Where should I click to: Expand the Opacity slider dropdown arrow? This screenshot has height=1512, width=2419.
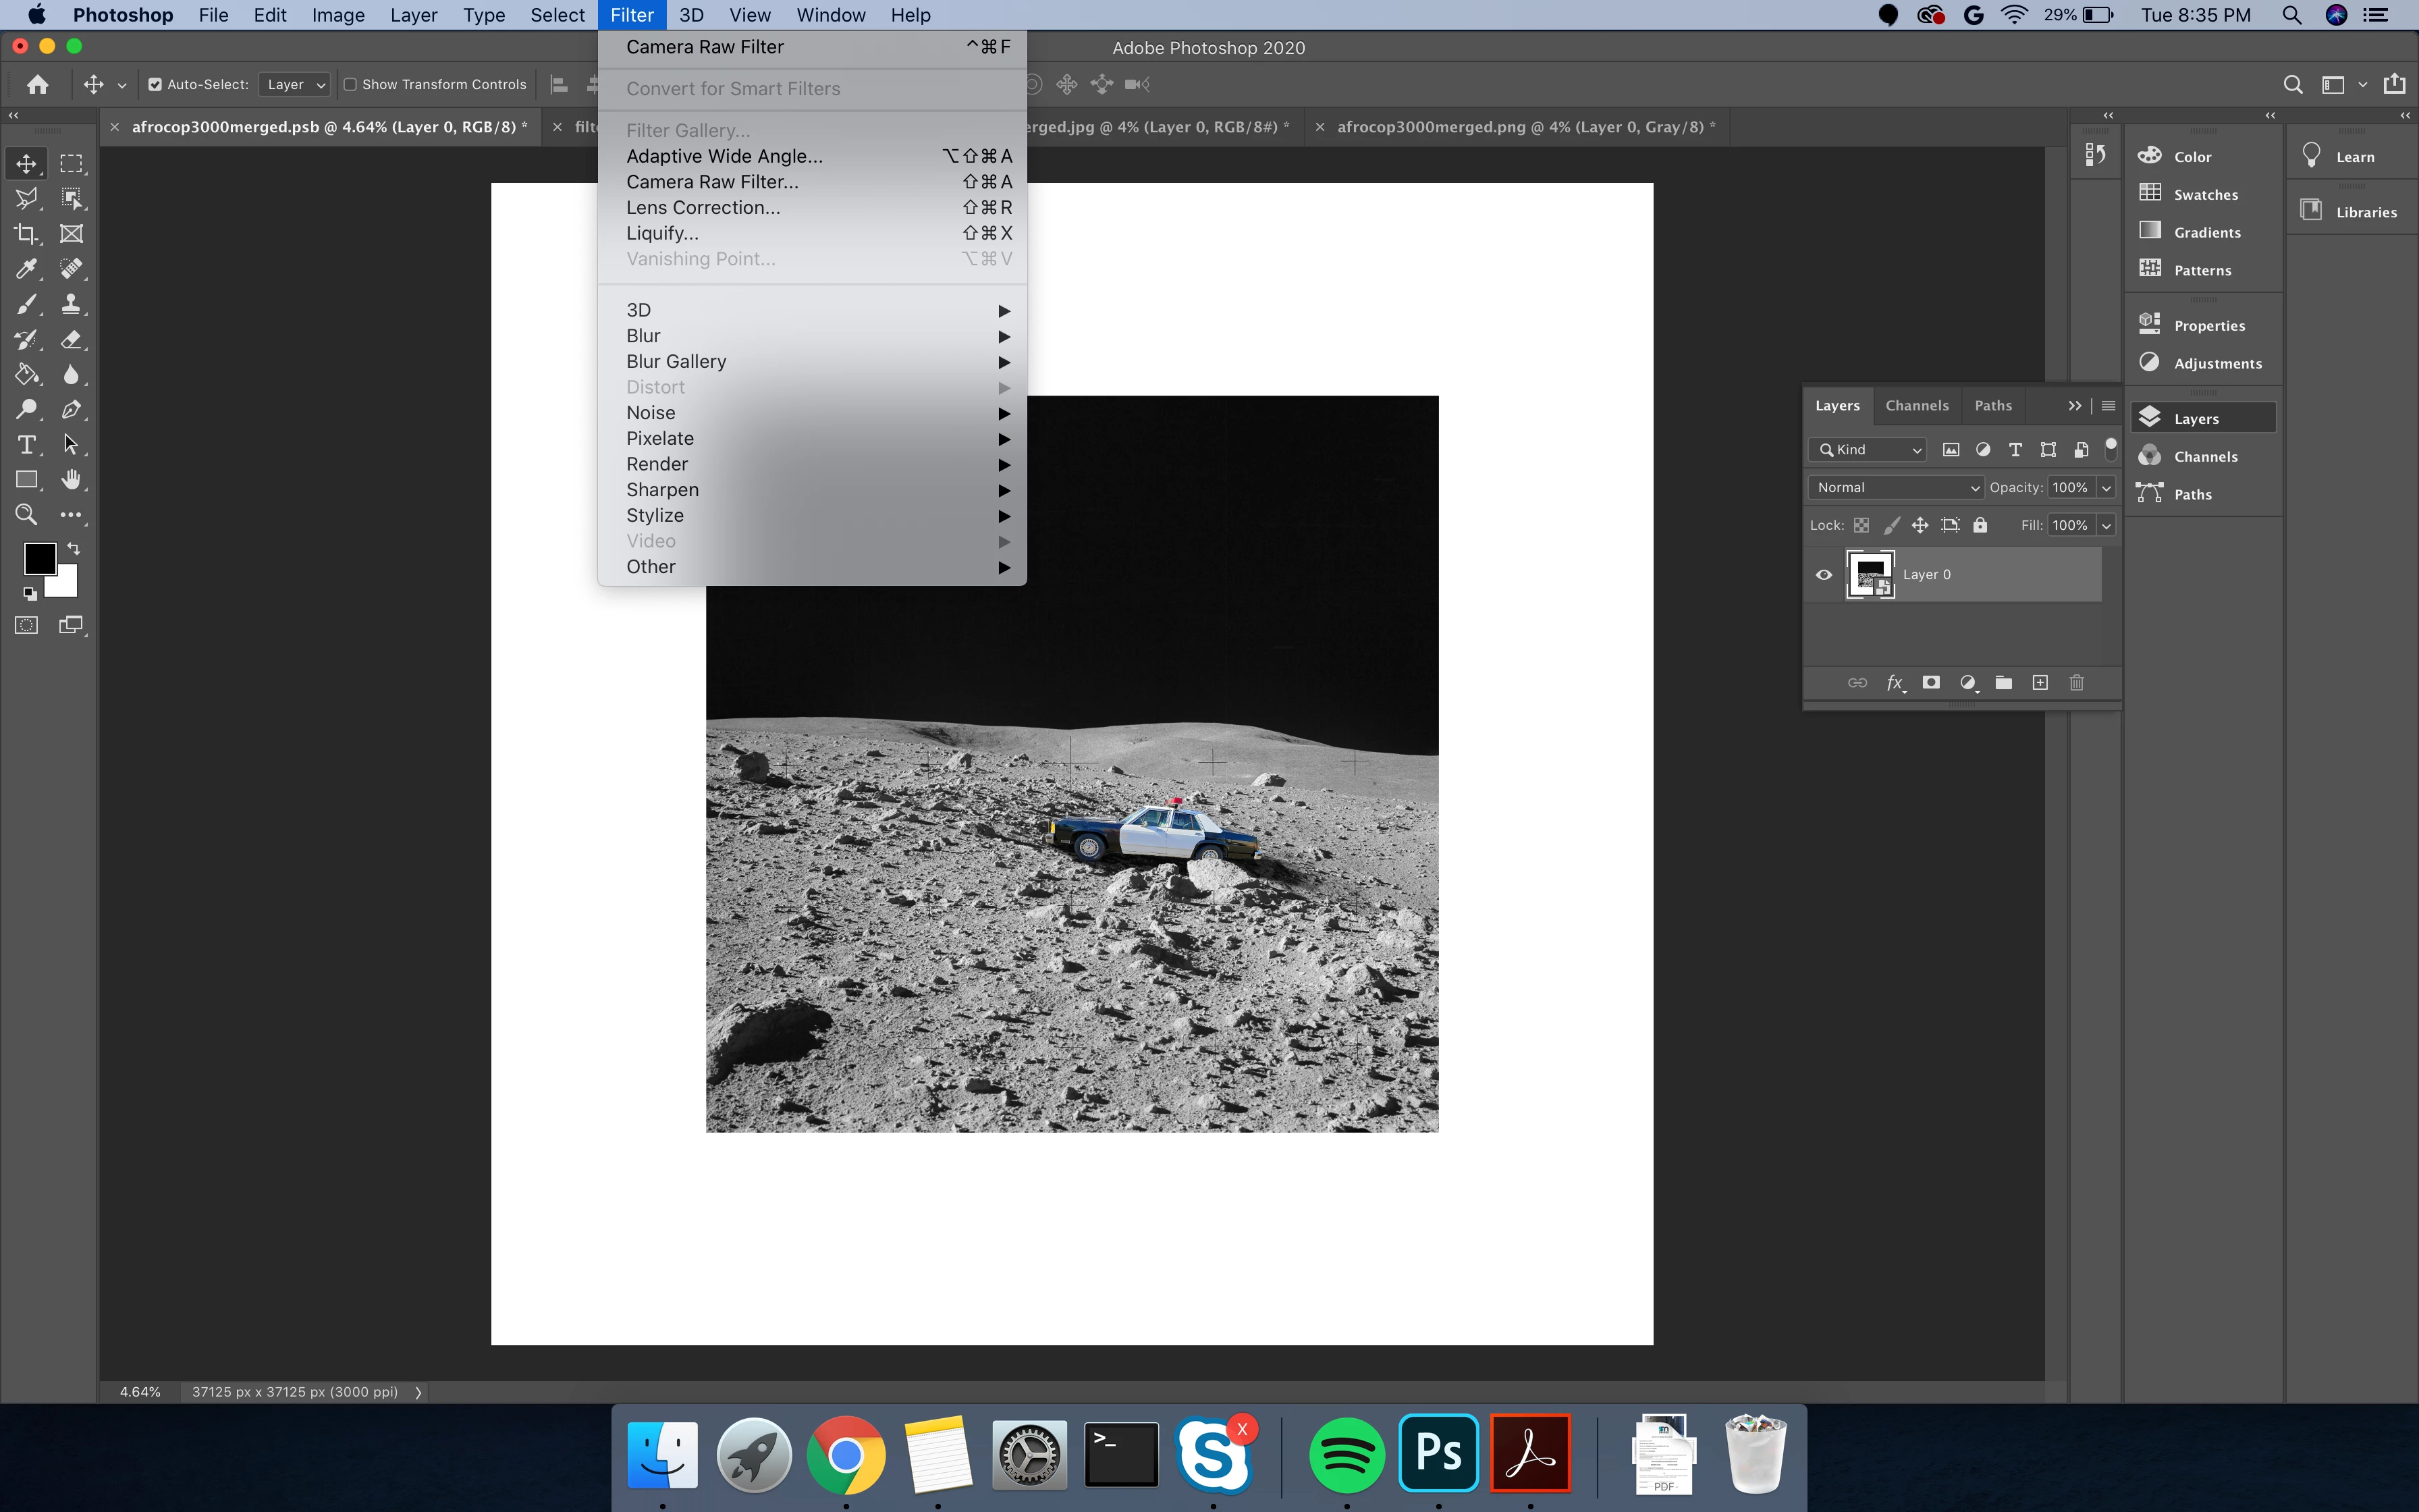point(2106,487)
